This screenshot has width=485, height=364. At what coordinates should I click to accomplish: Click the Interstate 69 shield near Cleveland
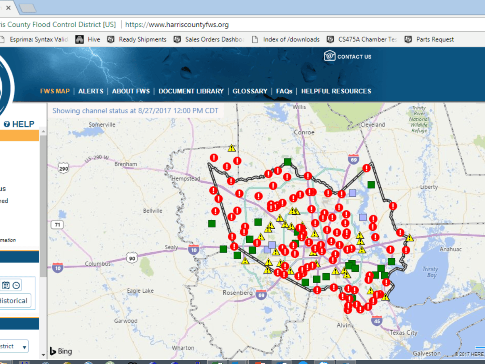pos(353,159)
